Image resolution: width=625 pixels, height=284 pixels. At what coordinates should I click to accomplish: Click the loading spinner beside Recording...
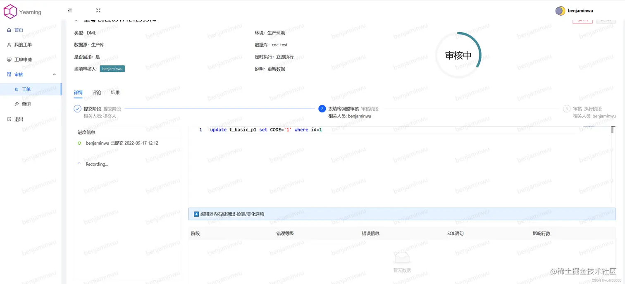(x=79, y=164)
